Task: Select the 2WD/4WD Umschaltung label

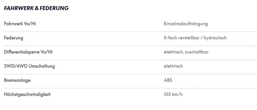Action: pyautogui.click(x=29, y=66)
